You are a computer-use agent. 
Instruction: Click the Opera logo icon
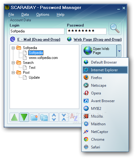[86, 93]
